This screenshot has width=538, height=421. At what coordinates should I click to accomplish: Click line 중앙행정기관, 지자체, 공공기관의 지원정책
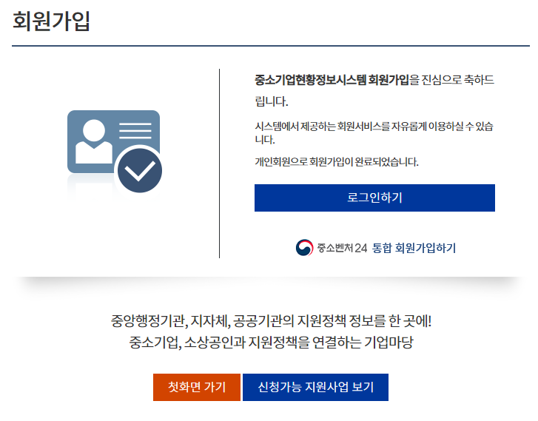(271, 321)
